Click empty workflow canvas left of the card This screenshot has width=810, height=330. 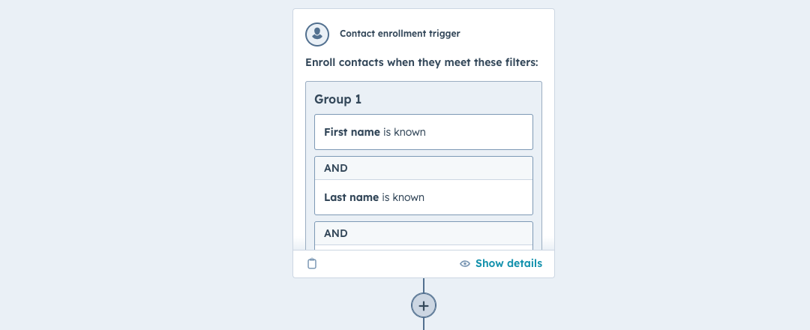coord(145,165)
